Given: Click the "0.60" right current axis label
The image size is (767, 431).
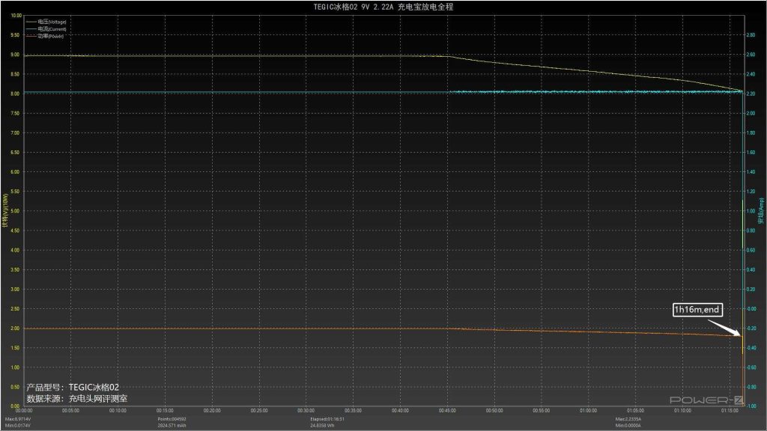Looking at the screenshot, I should tap(751, 250).
